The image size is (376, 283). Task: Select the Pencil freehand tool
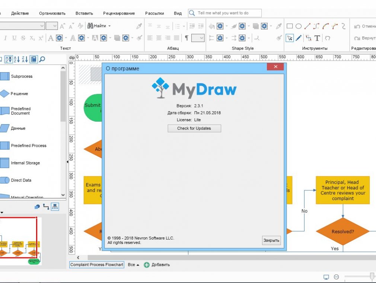(299, 38)
